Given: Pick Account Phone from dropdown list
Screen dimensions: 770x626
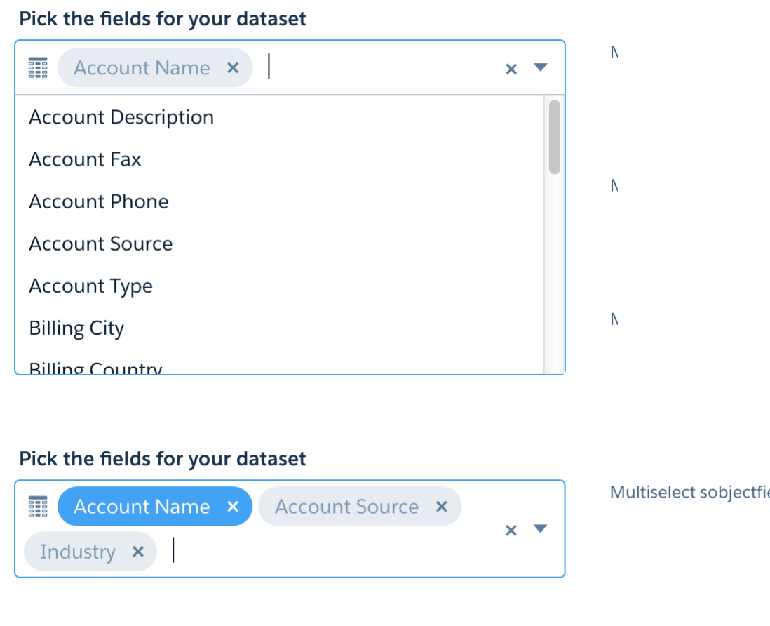Looking at the screenshot, I should point(99,201).
